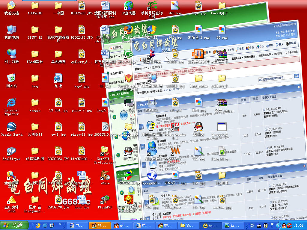The width and height of the screenshot is (307, 230).
Task: Expand the Quick Launch overflow chevron
Action: 61,224
